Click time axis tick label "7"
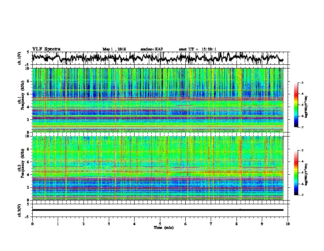 tap(211, 224)
